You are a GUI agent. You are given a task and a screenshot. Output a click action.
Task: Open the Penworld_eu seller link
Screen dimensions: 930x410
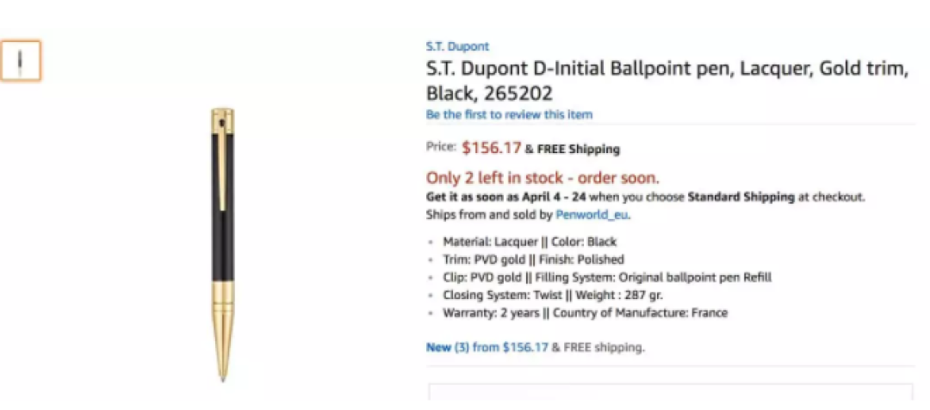592,215
